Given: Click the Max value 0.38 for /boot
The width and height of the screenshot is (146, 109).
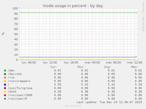Looking at the screenshot, I should coord(138,92).
